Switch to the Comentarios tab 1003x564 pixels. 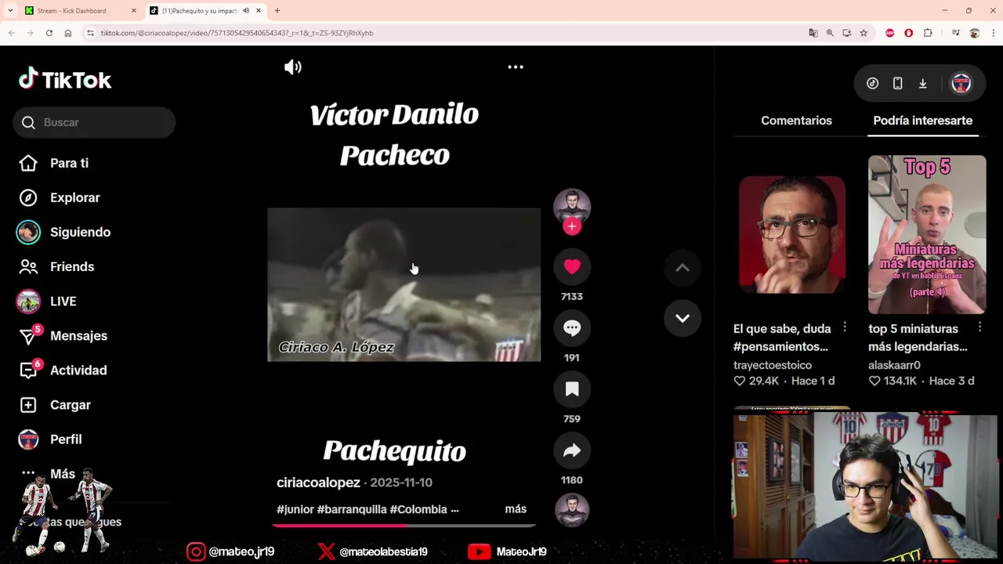tap(796, 121)
